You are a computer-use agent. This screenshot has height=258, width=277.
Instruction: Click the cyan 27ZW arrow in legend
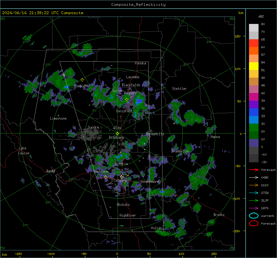coord(254,193)
